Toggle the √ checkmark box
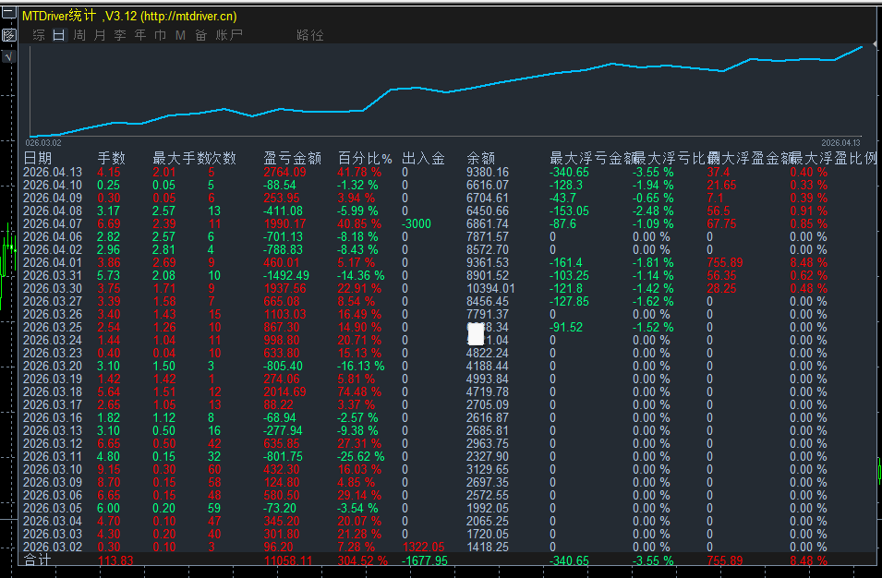Image resolution: width=882 pixels, height=578 pixels. 9,56
